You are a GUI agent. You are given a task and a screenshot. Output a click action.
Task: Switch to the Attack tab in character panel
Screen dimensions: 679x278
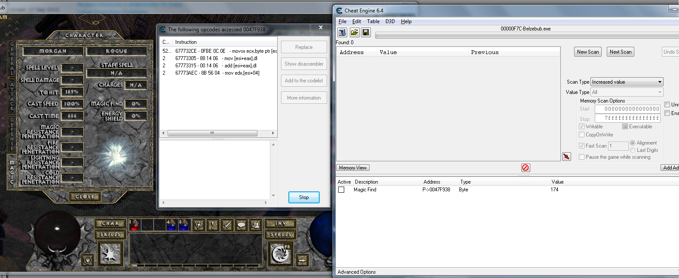(x=12, y=96)
